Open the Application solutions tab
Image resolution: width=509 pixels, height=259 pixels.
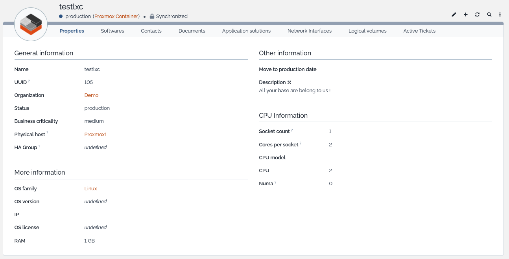[x=246, y=31]
